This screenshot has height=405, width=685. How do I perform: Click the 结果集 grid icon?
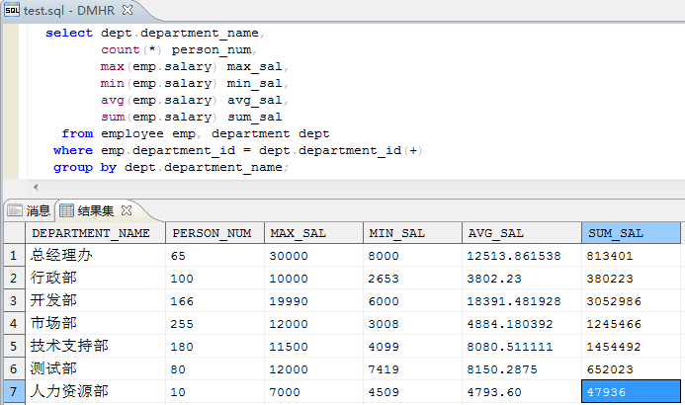pyautogui.click(x=66, y=209)
